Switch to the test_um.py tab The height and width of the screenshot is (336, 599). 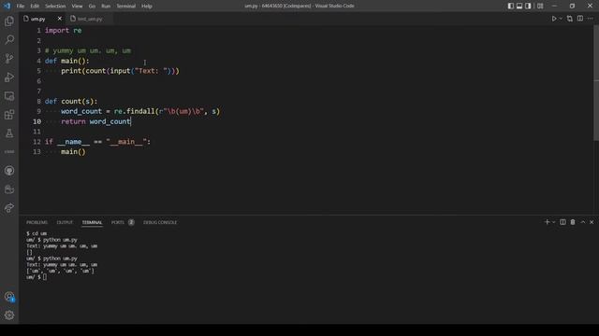click(90, 19)
